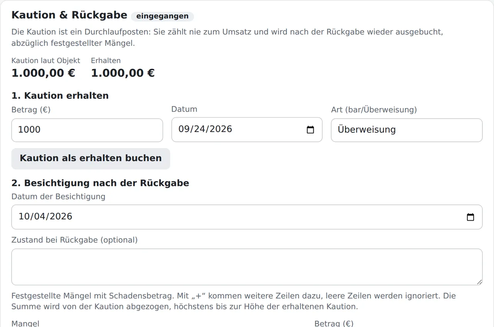Select heading 2. Besichtigung nach der Rückgabe
This screenshot has height=327, width=494.
click(x=100, y=183)
